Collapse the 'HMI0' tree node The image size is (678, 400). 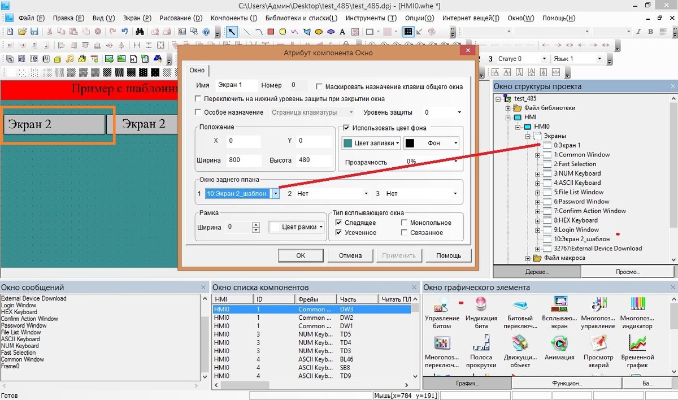(519, 127)
